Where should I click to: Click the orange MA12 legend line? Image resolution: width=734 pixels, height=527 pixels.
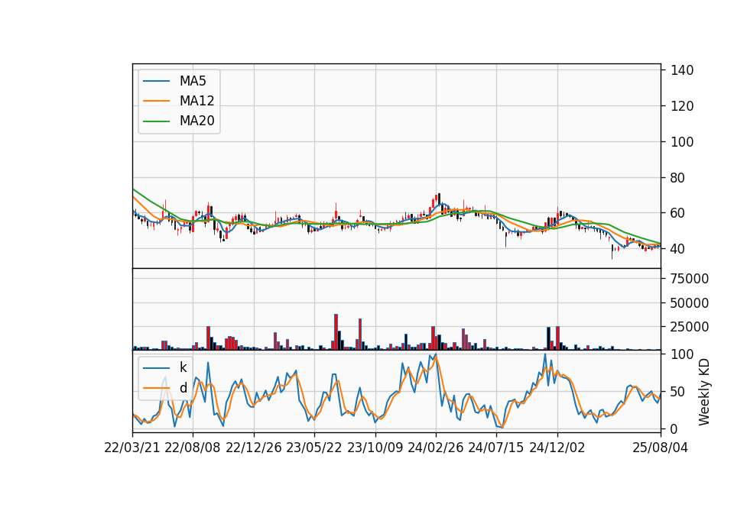(156, 101)
